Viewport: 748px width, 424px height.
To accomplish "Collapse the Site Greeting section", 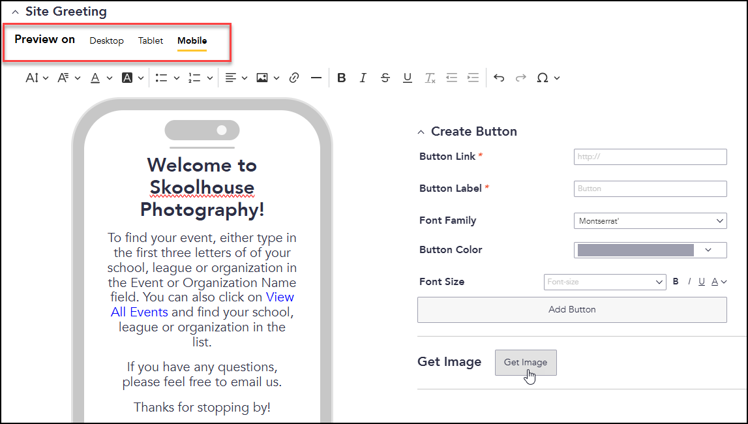I will (15, 12).
